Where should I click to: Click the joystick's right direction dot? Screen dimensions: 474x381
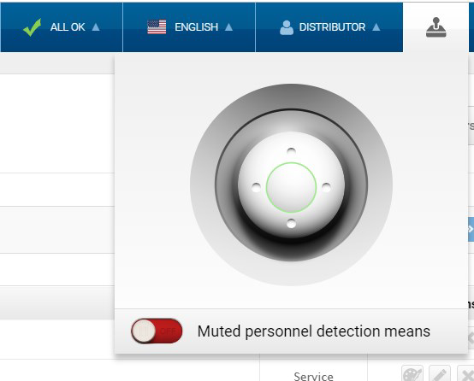pos(326,187)
